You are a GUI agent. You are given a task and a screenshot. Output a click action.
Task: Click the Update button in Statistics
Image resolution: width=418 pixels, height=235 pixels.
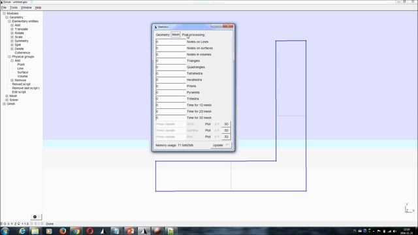pyautogui.click(x=221, y=145)
